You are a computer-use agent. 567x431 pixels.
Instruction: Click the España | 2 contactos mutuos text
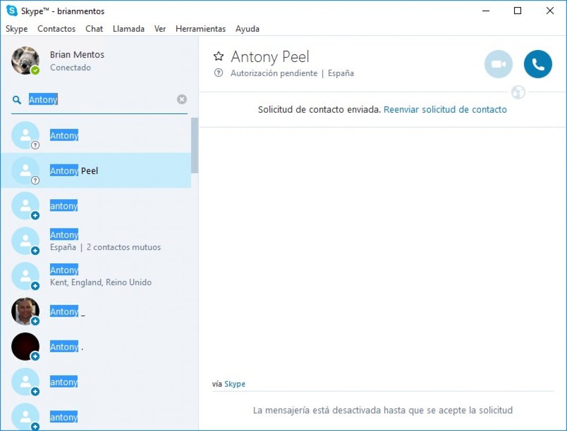[x=105, y=247]
